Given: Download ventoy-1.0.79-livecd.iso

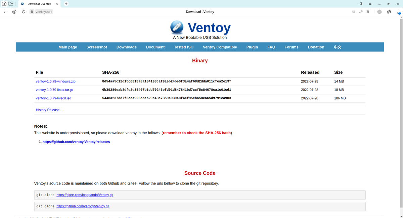Looking at the screenshot, I should (53, 98).
